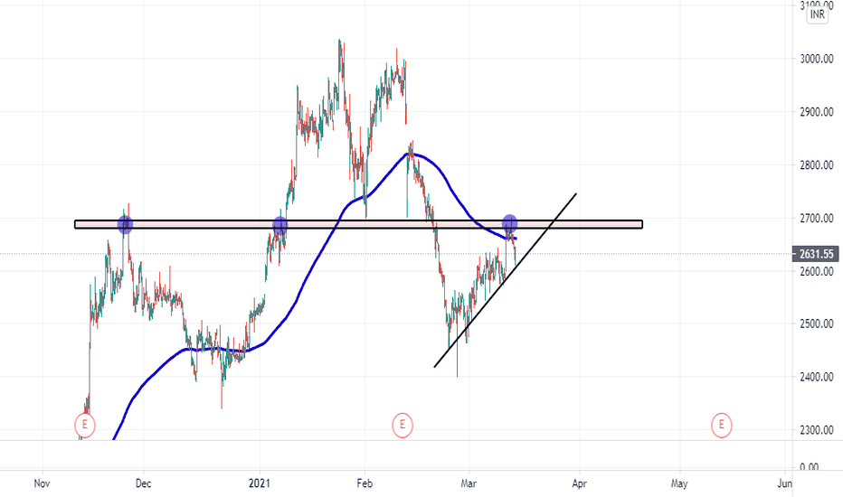Click the Mar label on time axis
This screenshot has height=497, width=843.
[469, 483]
